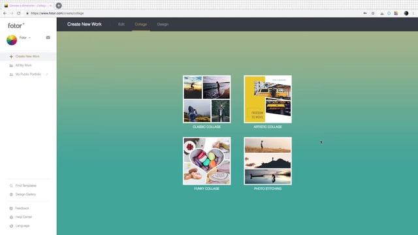Image resolution: width=418 pixels, height=235 pixels.
Task: Click the folder icon beside All My Work
Action: click(x=11, y=65)
